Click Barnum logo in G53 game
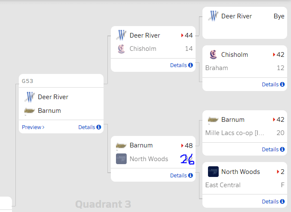The width and height of the screenshot is (291, 212). (30, 111)
